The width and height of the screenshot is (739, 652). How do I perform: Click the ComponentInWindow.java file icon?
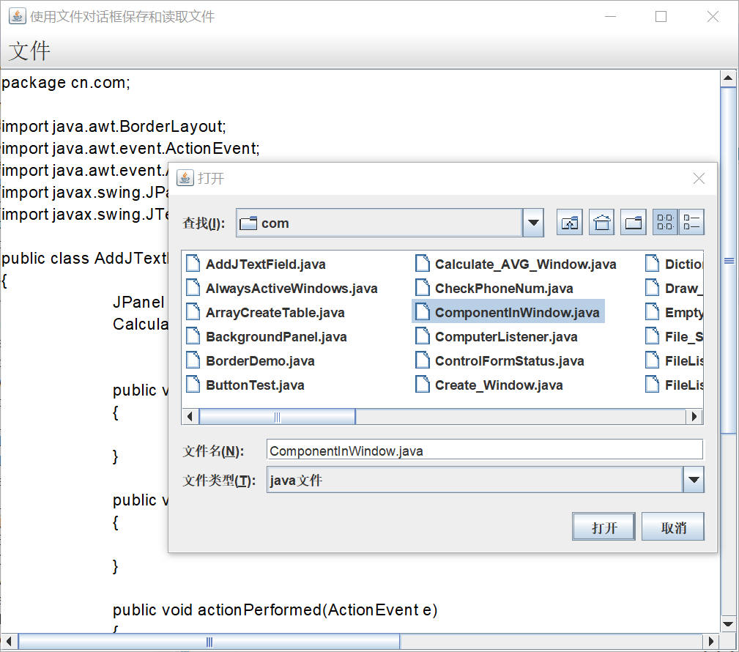point(423,311)
